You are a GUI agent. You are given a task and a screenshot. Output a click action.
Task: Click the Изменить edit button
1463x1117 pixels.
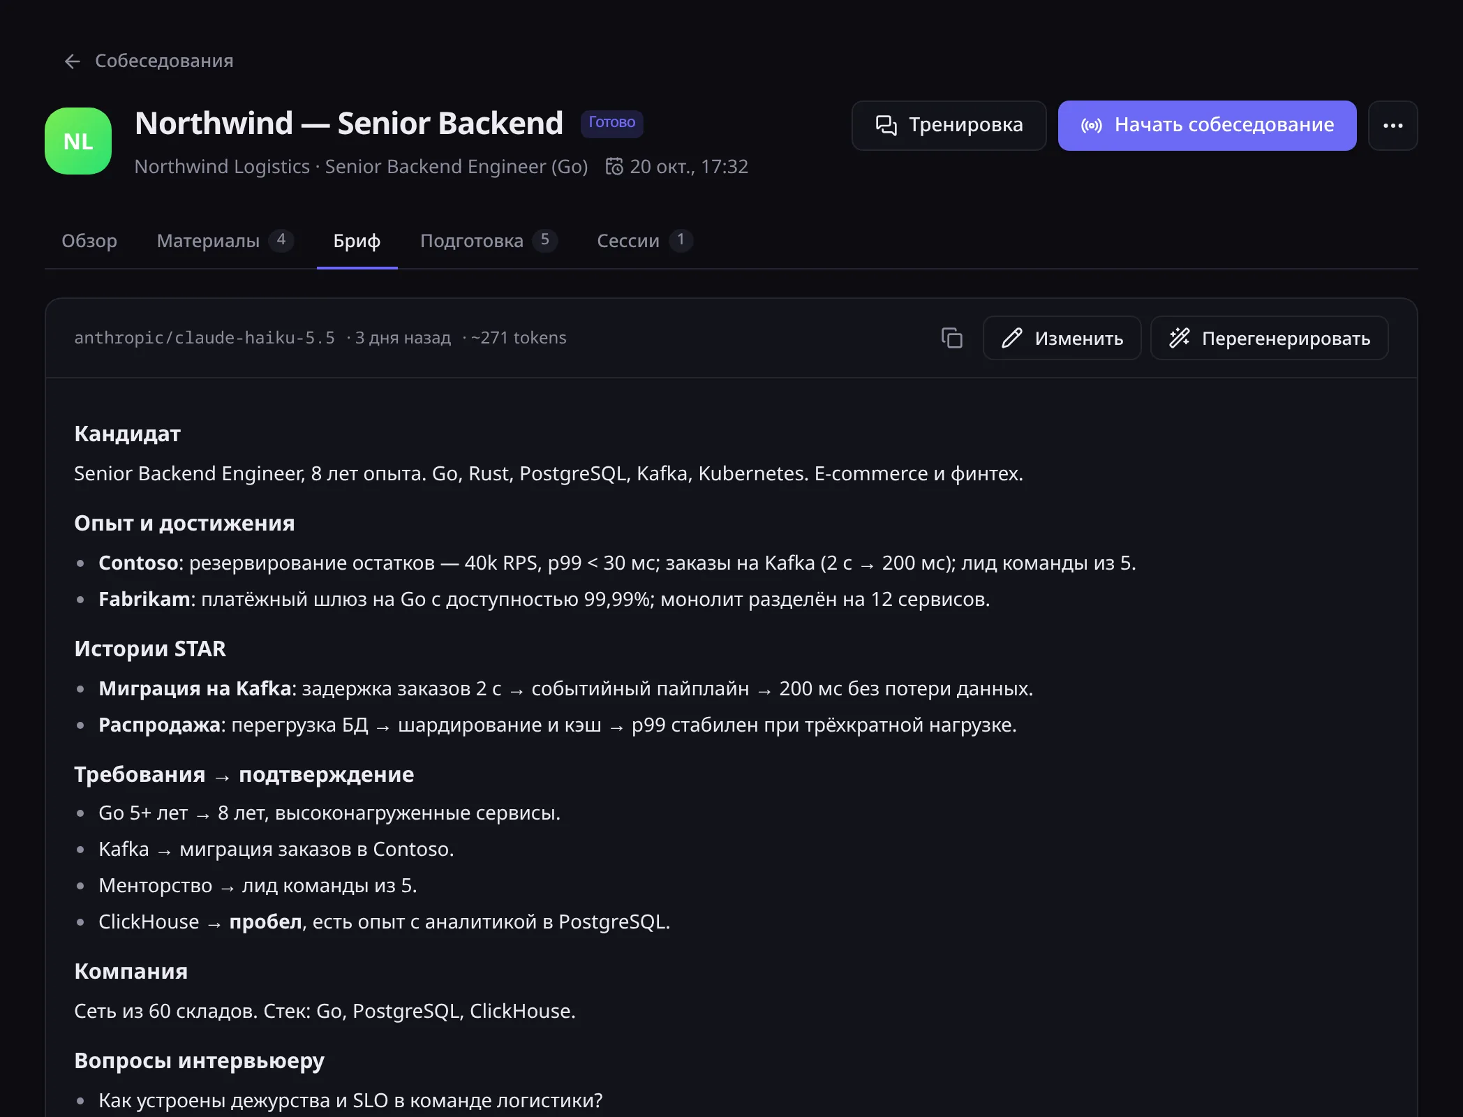click(1062, 338)
